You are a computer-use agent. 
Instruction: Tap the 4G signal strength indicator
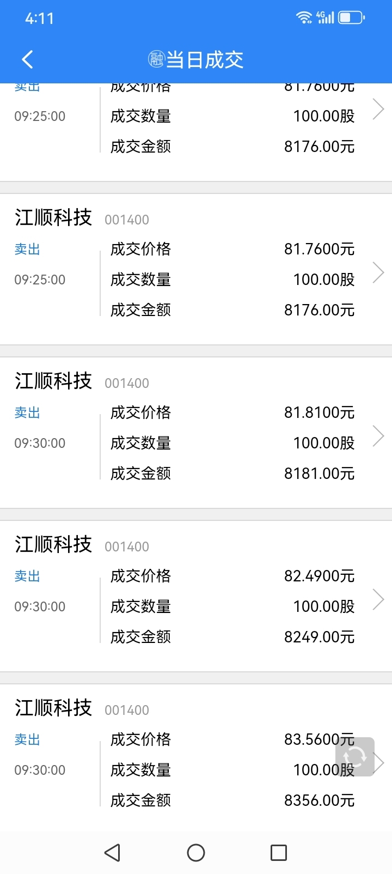[325, 17]
